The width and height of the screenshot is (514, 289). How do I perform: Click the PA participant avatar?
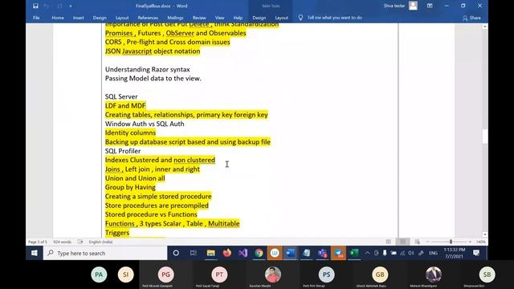coord(99,275)
